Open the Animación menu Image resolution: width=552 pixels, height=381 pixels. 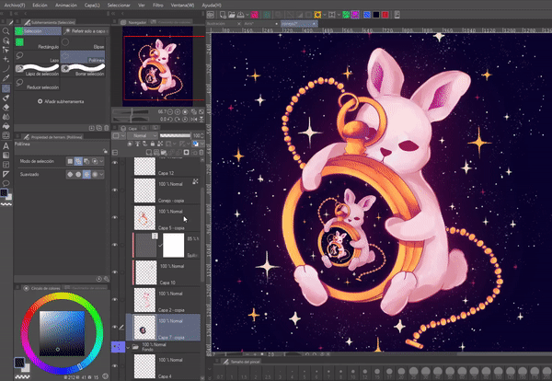[x=66, y=6]
